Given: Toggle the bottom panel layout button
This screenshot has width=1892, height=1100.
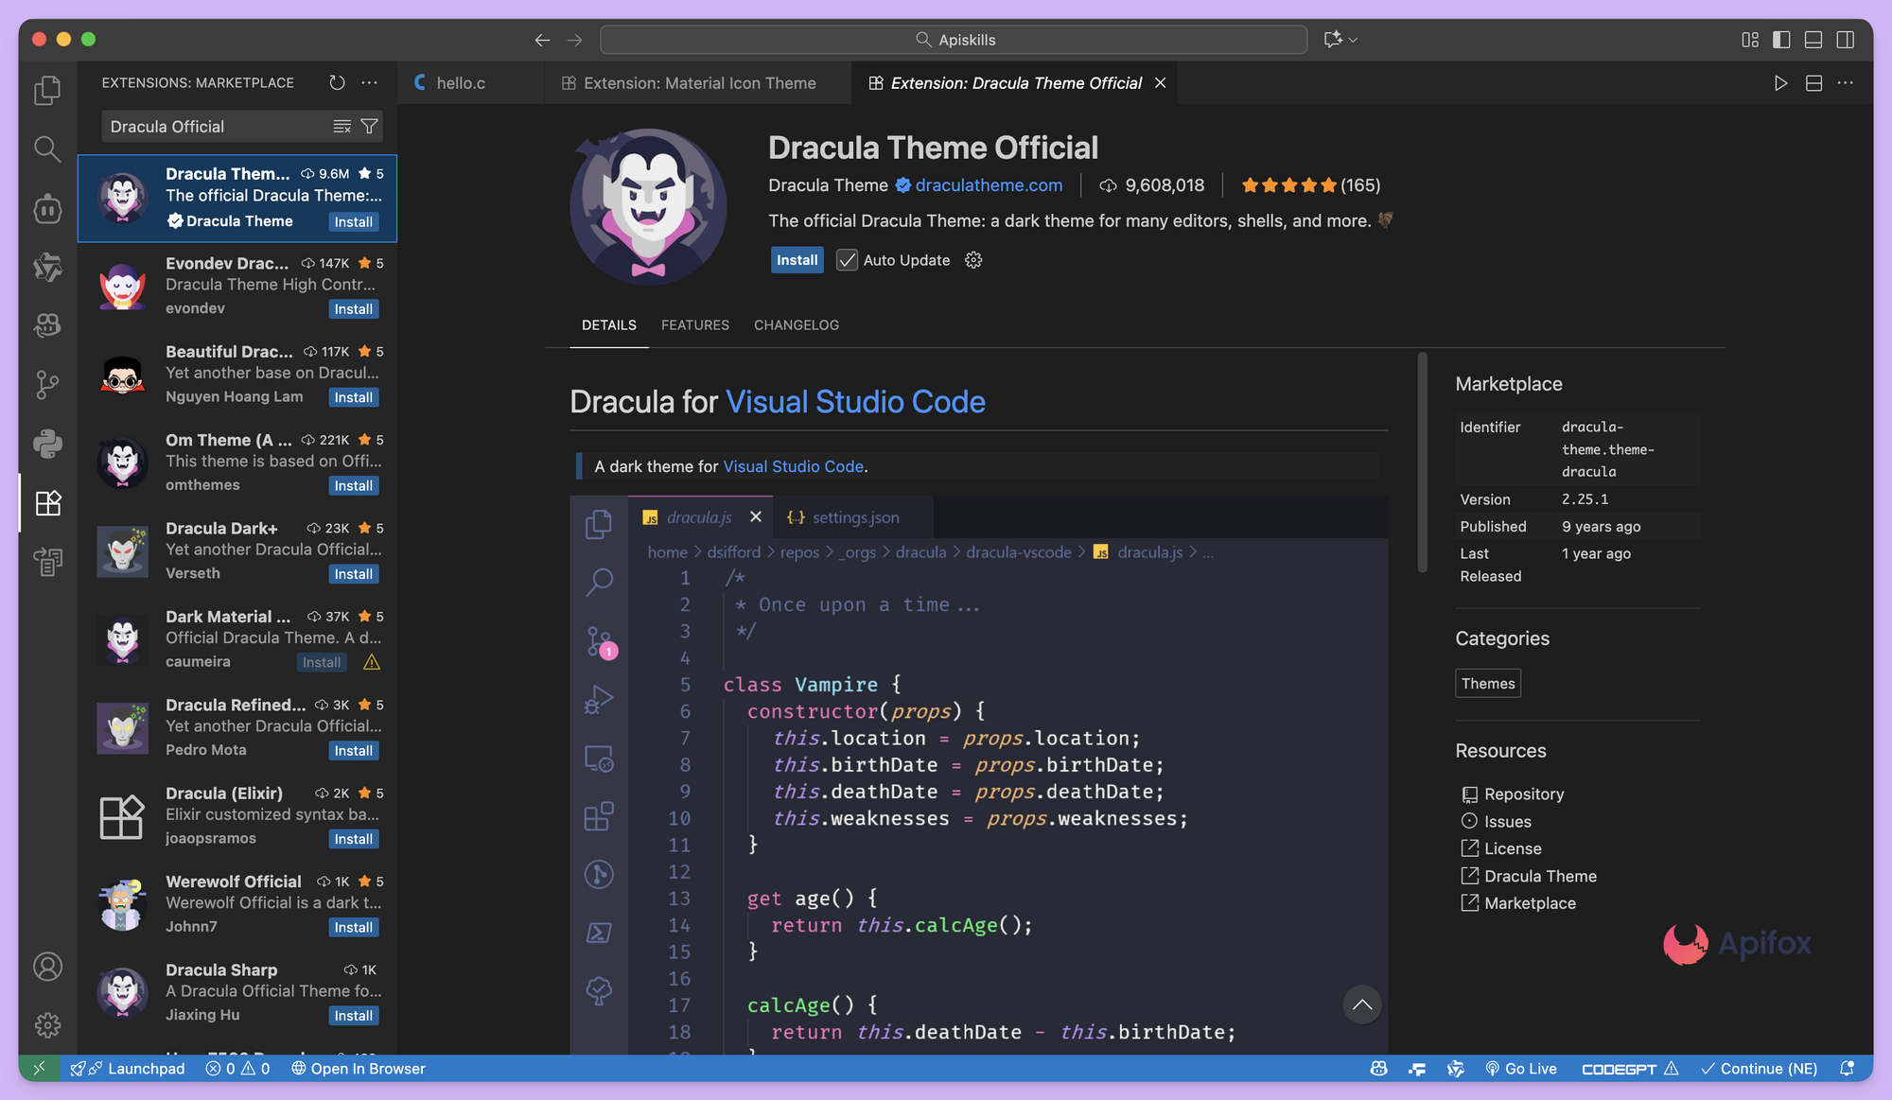Looking at the screenshot, I should [1813, 40].
